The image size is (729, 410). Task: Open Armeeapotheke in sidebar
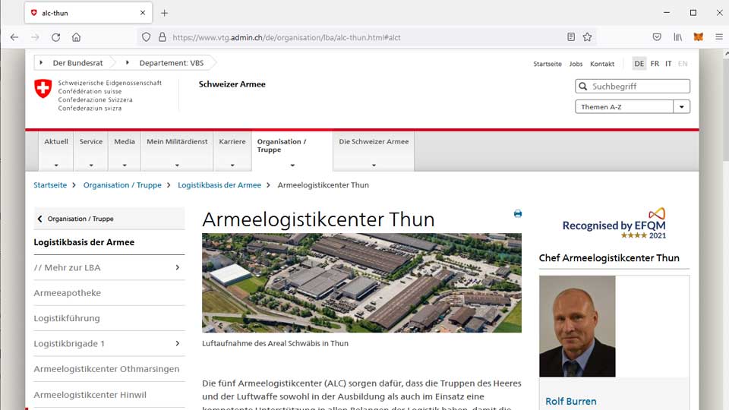tap(68, 293)
